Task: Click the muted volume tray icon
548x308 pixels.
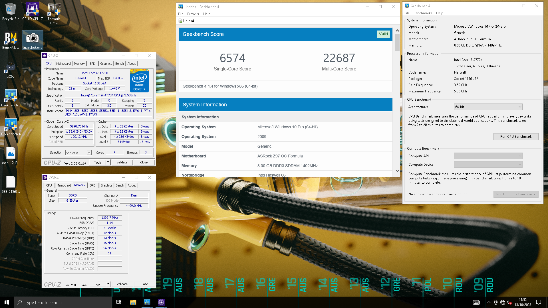Action: click(x=509, y=302)
